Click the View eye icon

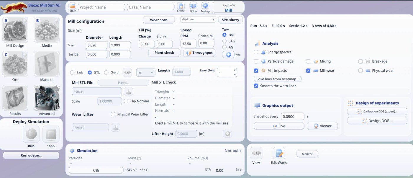[x=256, y=153]
